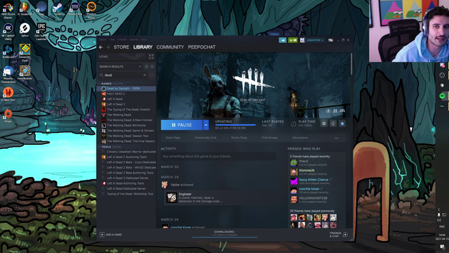Image resolution: width=449 pixels, height=253 pixels.
Task: Open It Takes Two desktop shortcut
Action: pos(8,94)
